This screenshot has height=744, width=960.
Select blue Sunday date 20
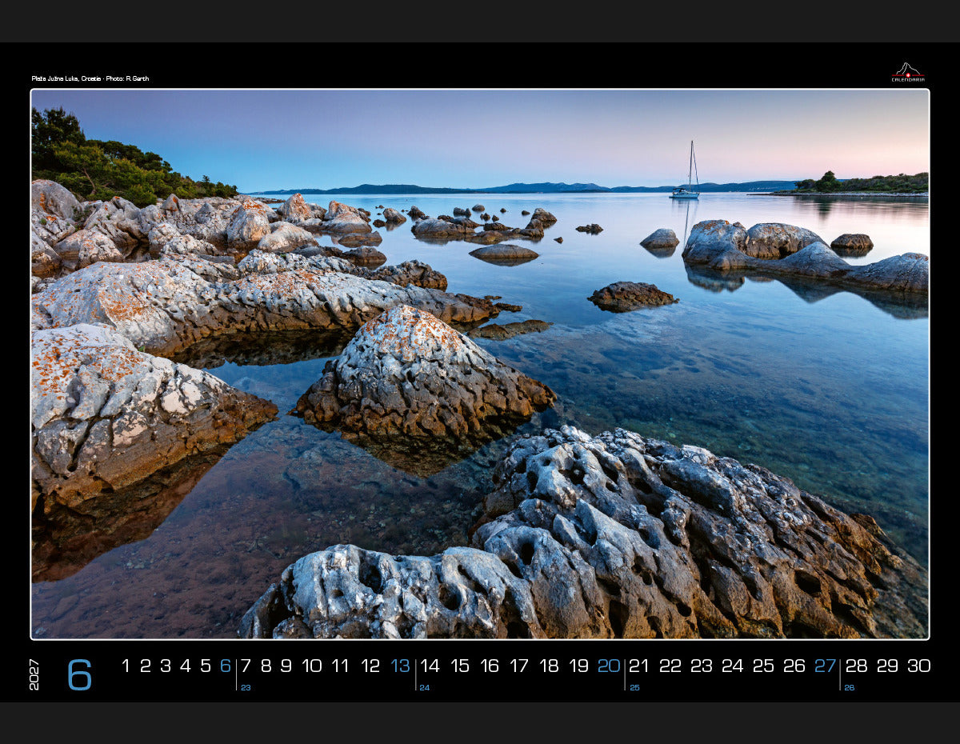point(609,666)
